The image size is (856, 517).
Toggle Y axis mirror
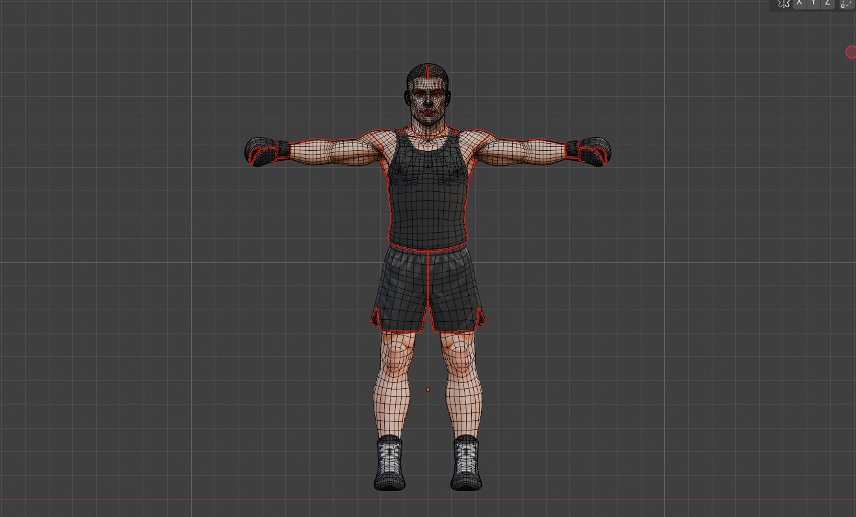pos(813,3)
